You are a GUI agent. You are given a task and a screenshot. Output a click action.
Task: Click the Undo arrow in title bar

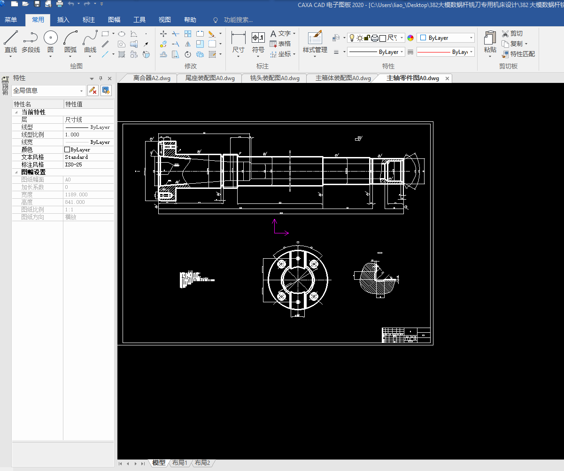click(x=71, y=4)
